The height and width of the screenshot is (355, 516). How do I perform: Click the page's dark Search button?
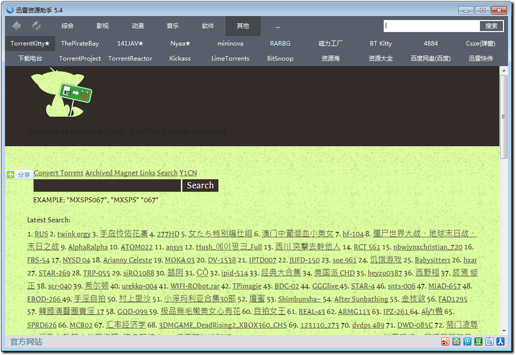200,186
